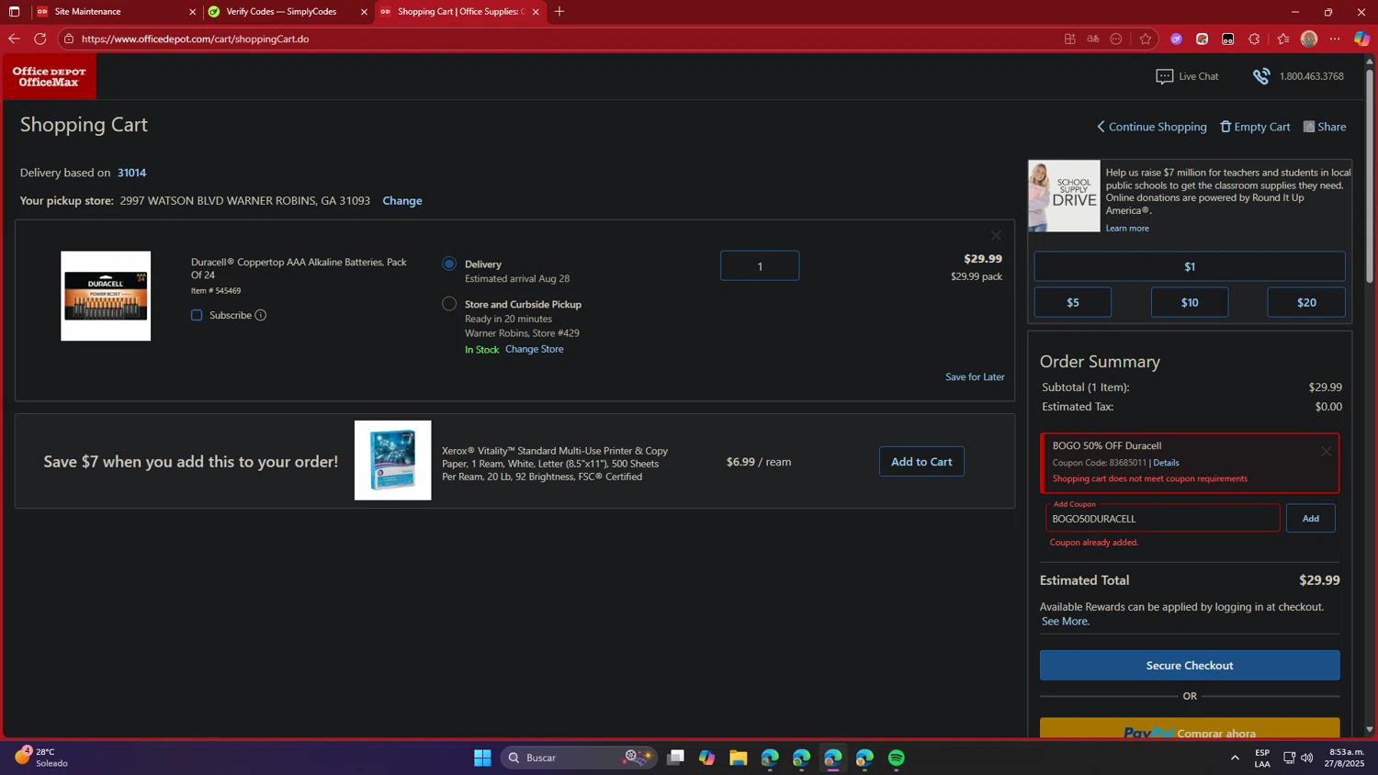Donate $5 to School Supply Drive
Screen dimensions: 1378x775
(x=1073, y=302)
